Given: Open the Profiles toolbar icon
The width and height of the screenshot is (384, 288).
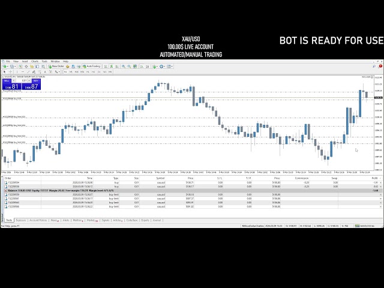Looking at the screenshot, I should [x=11, y=67].
